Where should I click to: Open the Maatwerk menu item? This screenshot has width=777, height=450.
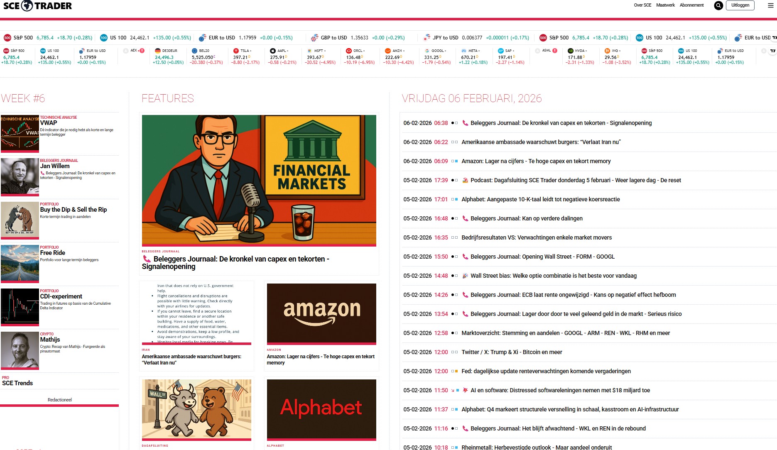click(x=665, y=5)
